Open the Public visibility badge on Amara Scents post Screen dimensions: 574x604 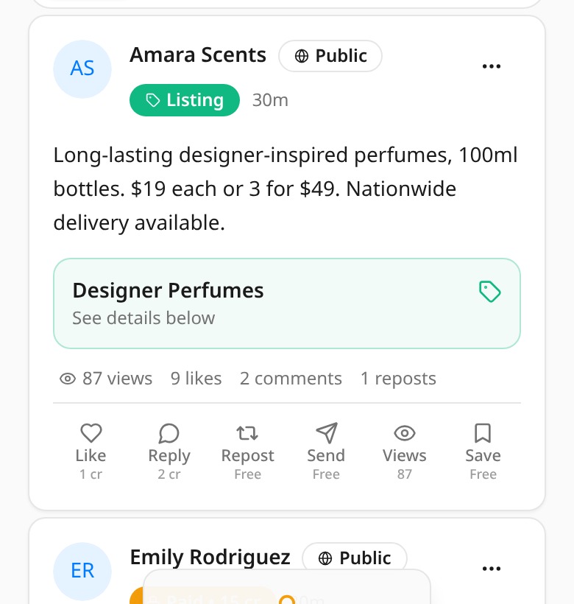coord(330,56)
